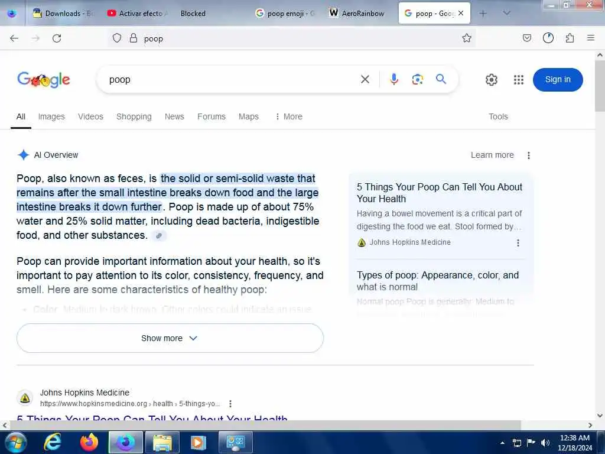Click the Google doodle logo
Image resolution: width=605 pixels, height=454 pixels.
(44, 80)
